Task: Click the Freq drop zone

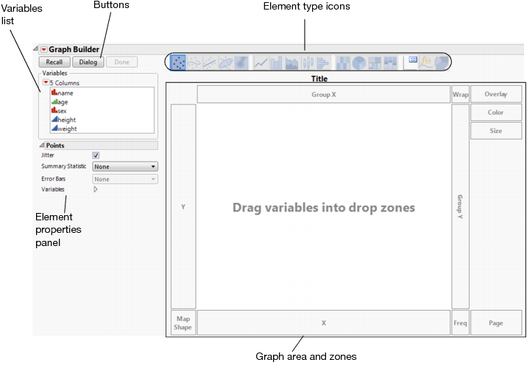Action: tap(461, 322)
